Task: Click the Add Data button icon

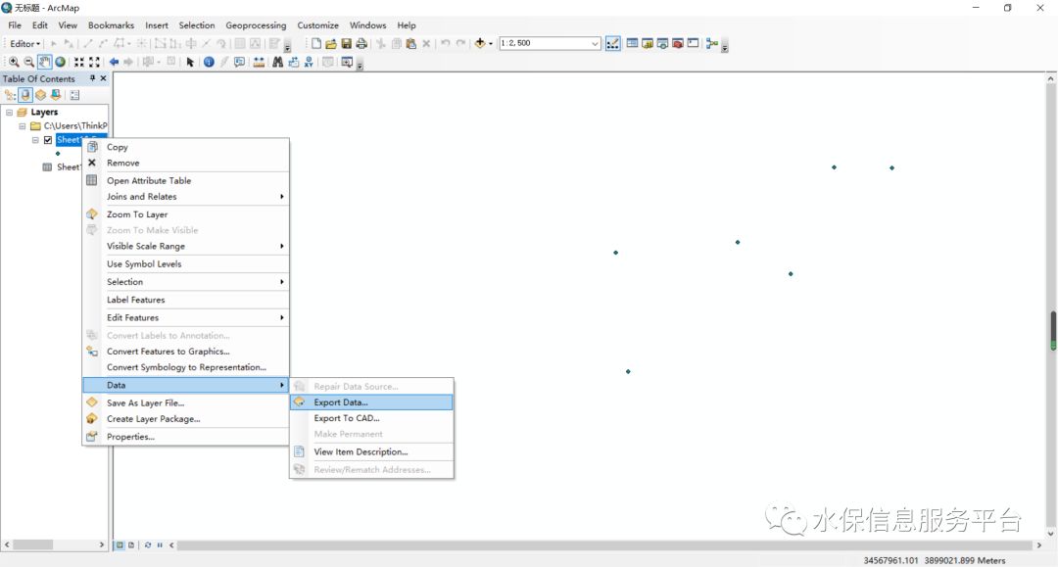Action: tap(480, 43)
